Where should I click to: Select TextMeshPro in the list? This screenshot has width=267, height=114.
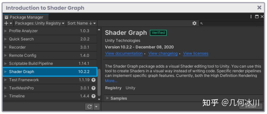50,88
